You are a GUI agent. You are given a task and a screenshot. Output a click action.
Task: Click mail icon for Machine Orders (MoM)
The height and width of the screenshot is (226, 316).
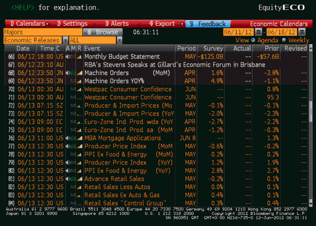[73, 73]
